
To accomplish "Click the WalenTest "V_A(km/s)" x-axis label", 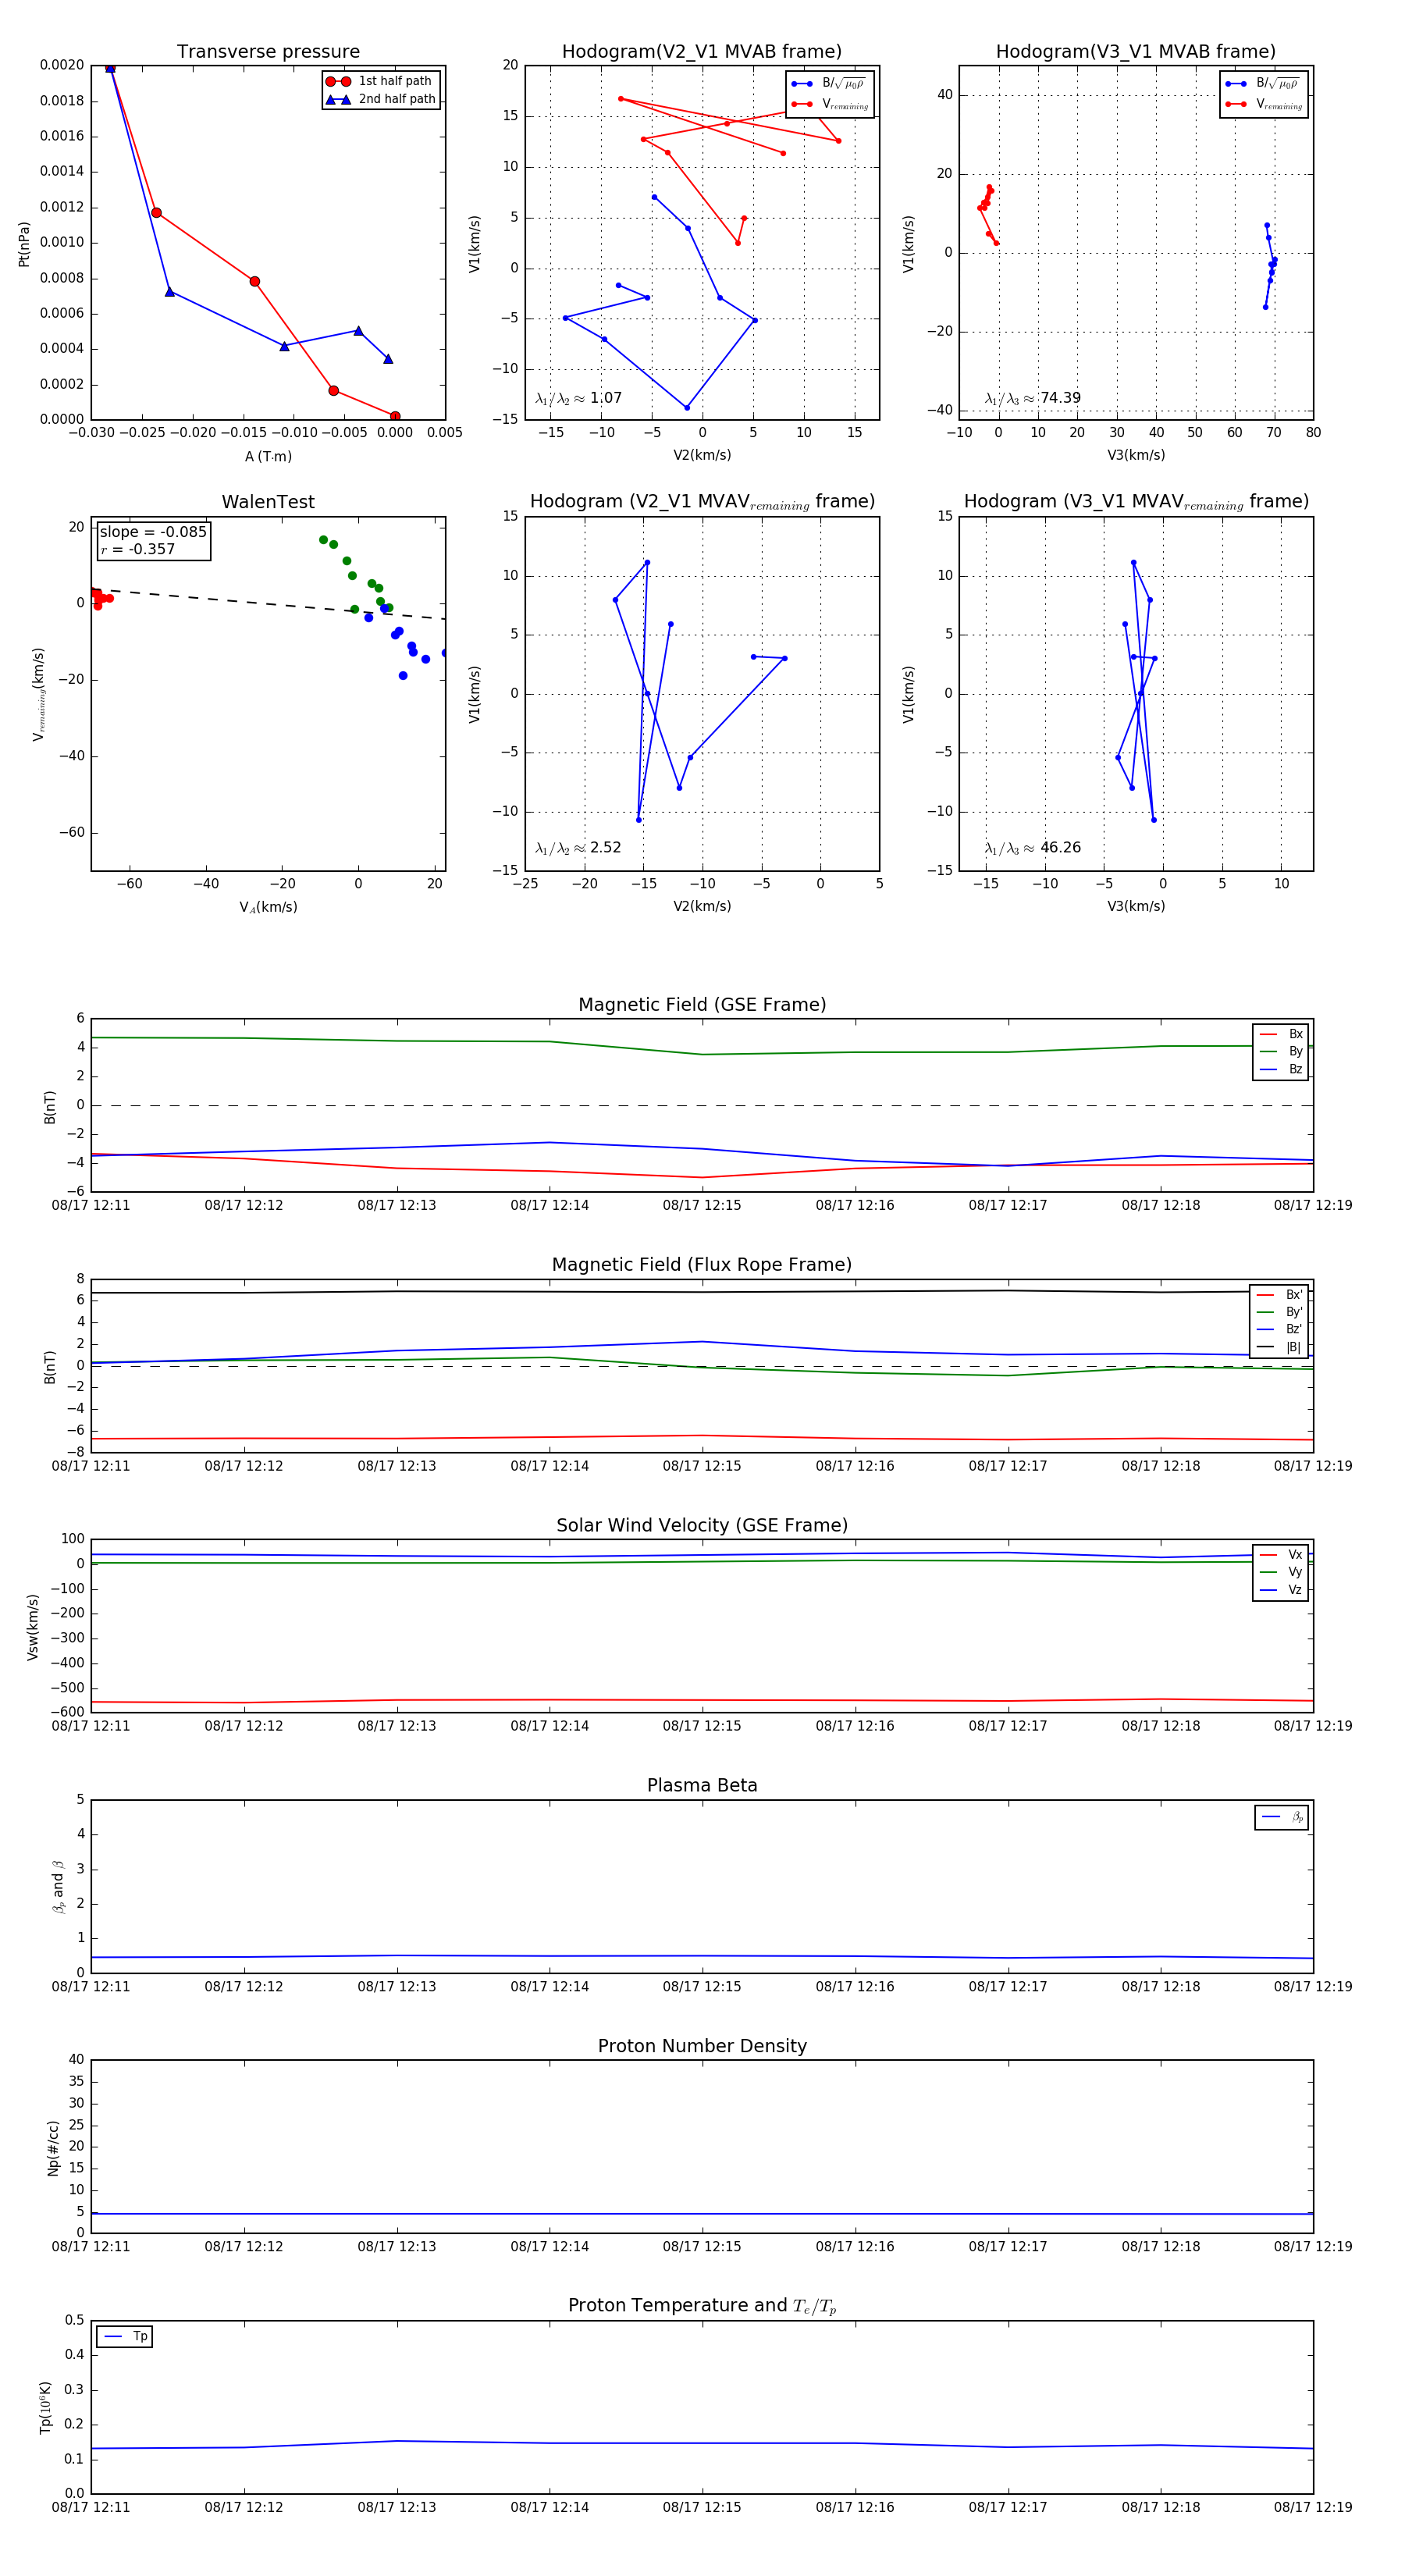I will (268, 907).
